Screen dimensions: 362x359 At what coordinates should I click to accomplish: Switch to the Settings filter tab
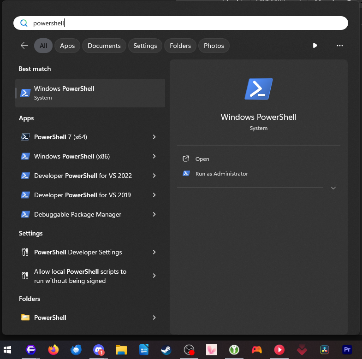(145, 46)
